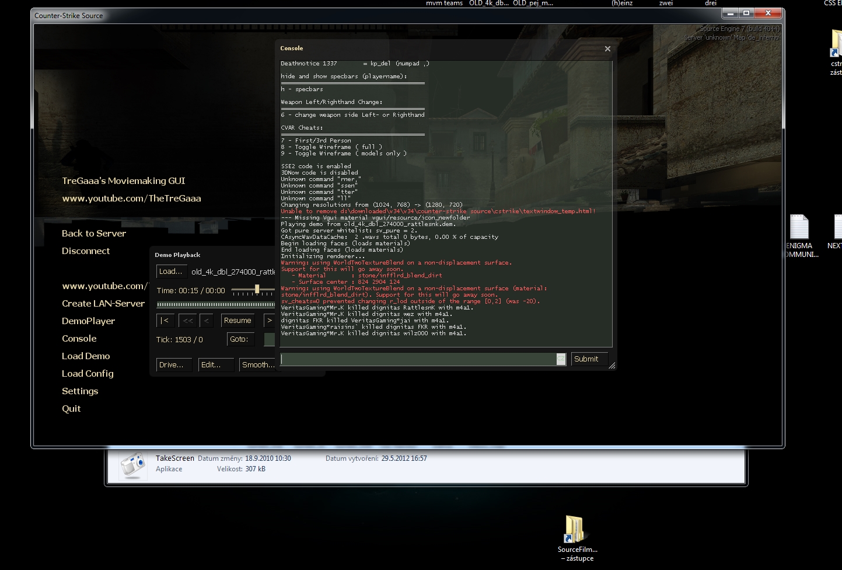The width and height of the screenshot is (842, 570).
Task: Click the 'zwei' desktop label
Action: 666,4
